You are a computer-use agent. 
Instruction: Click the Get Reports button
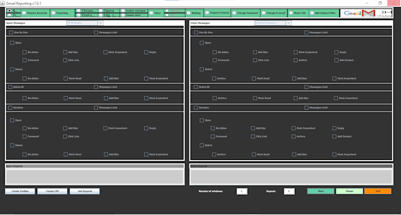pyautogui.click(x=85, y=191)
